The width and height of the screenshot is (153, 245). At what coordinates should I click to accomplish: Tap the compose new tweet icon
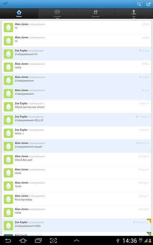(x=148, y=4)
